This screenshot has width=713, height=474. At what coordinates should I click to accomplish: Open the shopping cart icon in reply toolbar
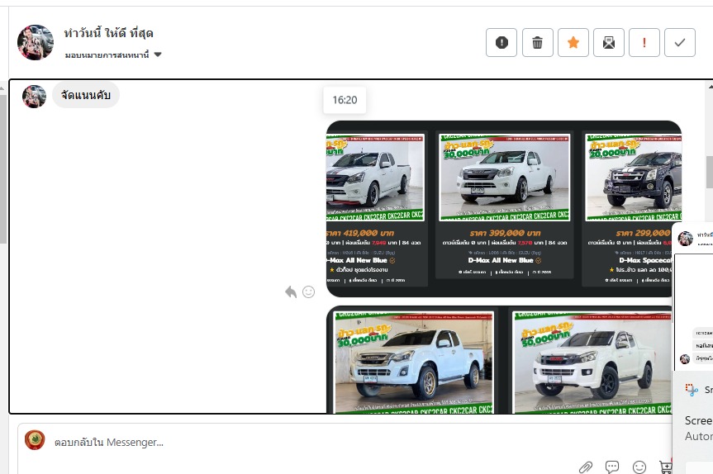coord(665,467)
